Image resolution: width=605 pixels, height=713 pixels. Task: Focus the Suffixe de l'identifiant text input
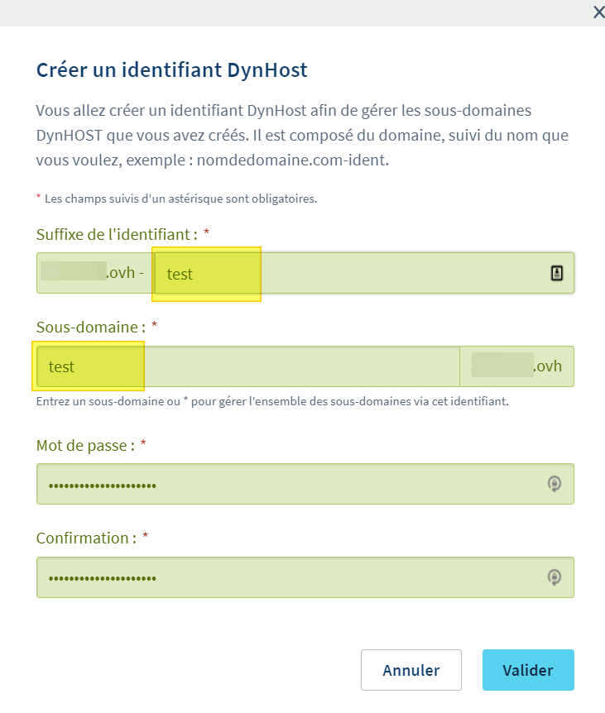348,274
